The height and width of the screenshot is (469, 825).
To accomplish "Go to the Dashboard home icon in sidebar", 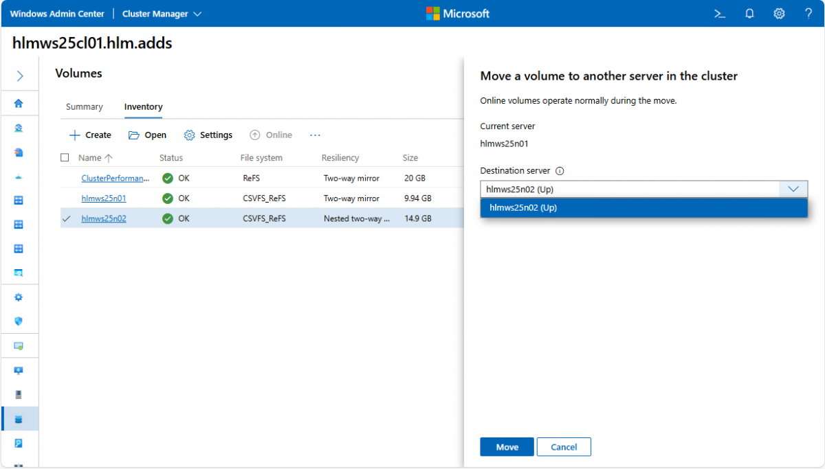I will click(19, 104).
